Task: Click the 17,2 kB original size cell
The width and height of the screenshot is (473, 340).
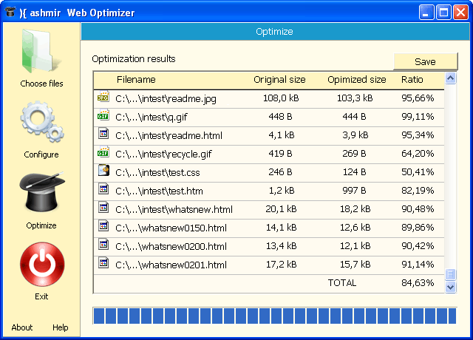Action: point(281,265)
